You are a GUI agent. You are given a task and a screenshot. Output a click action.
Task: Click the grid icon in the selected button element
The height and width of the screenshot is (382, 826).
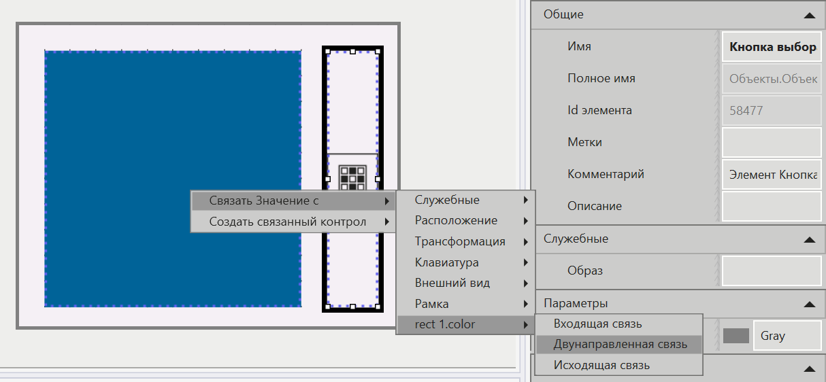352,177
